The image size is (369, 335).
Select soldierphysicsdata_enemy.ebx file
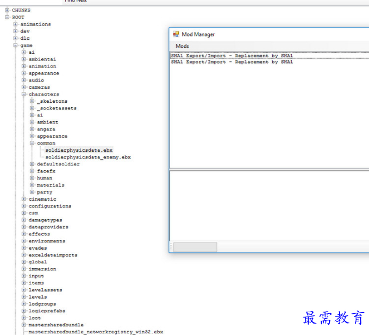click(x=88, y=157)
